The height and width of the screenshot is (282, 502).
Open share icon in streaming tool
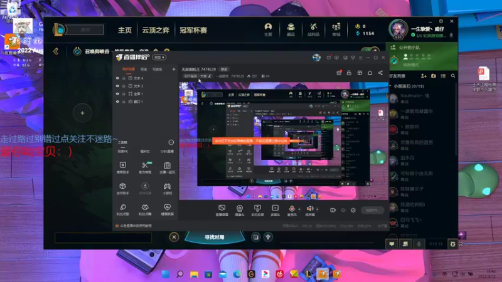pos(380,73)
